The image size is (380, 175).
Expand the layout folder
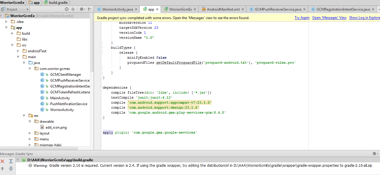(x=30, y=133)
